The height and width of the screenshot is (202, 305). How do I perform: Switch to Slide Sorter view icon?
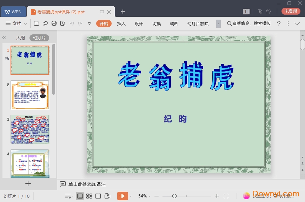pos(89,196)
